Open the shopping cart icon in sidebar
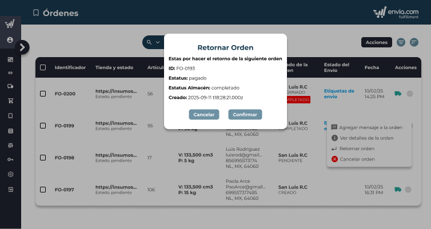 coord(10,101)
